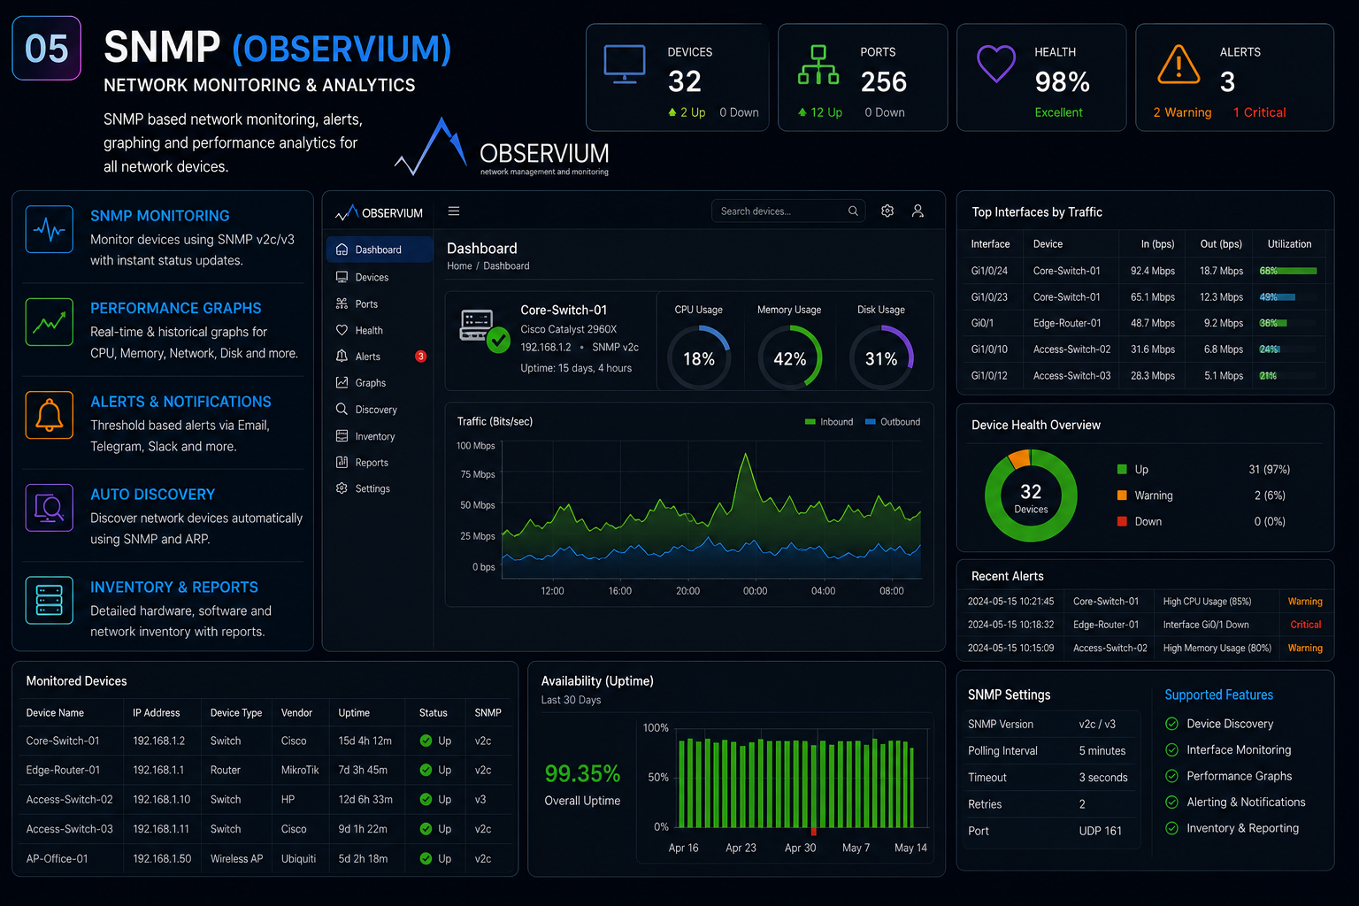Click the Core-Switch-01 device icon with green check
1359x906 pixels.
484,331
